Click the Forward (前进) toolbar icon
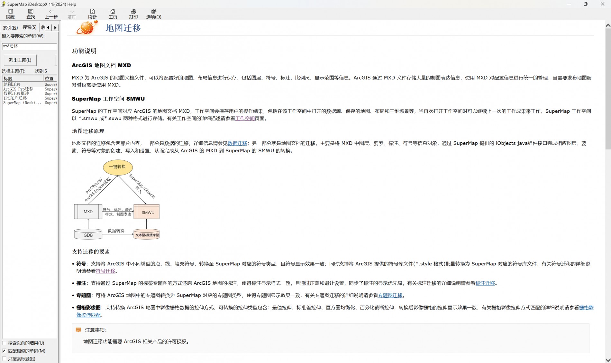Viewport: 611px width, 363px height. pos(72,14)
